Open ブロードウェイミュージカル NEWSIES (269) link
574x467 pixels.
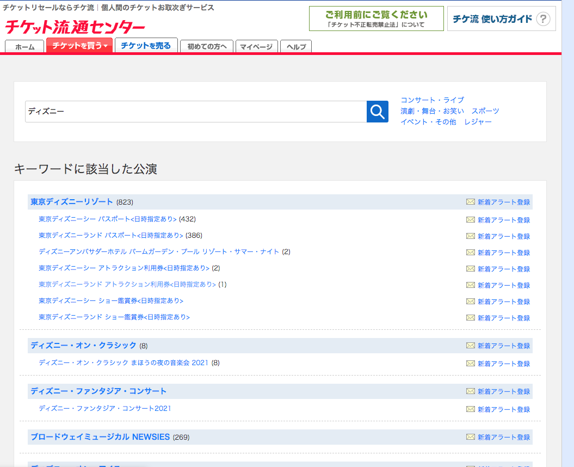100,437
